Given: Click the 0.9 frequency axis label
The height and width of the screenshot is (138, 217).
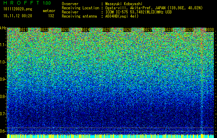Looking at the screenshot, I should (x=3, y=79).
